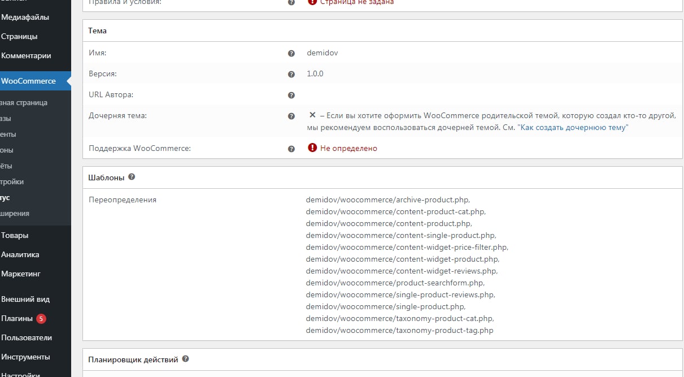This screenshot has height=377, width=684.
Task: Click help icon in Правила и условия row
Action: 291,2
